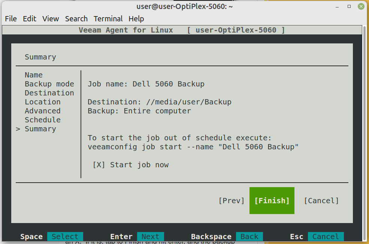Click the terminal window title bar text

[184, 6]
